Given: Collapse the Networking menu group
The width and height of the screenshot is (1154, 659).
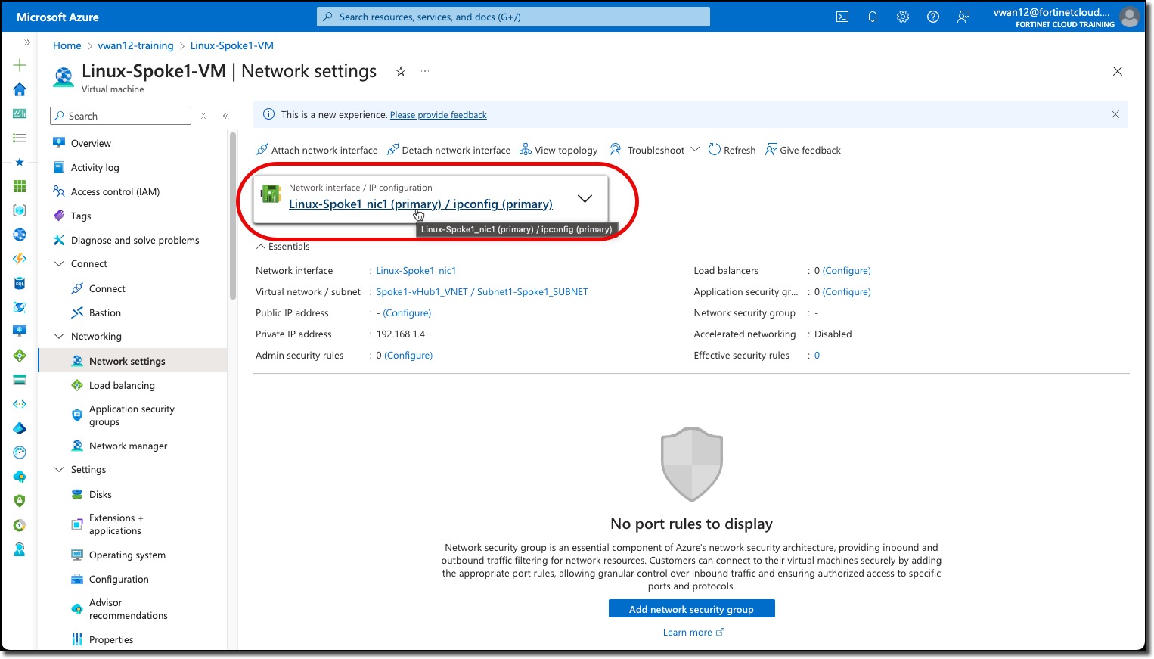Looking at the screenshot, I should pos(59,336).
